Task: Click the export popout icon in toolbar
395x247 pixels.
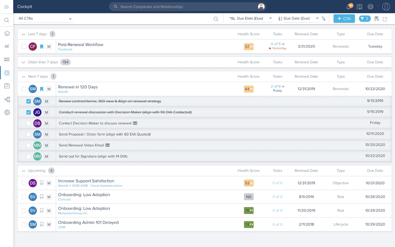Action: click(385, 19)
